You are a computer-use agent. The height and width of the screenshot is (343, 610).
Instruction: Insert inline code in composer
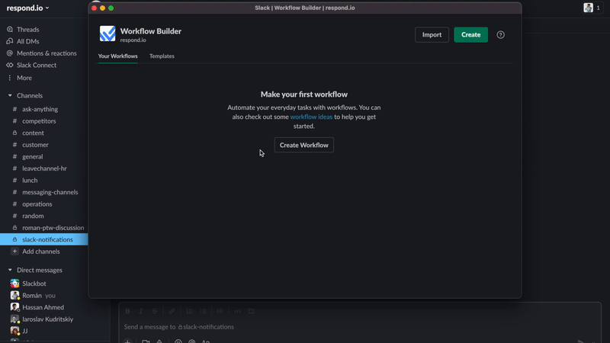[x=237, y=311]
